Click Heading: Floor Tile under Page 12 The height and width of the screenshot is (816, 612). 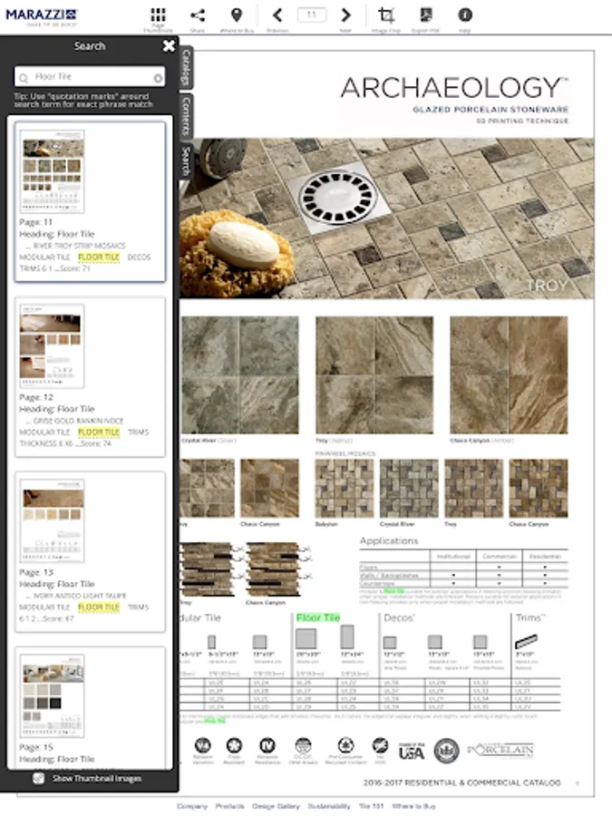tap(57, 409)
